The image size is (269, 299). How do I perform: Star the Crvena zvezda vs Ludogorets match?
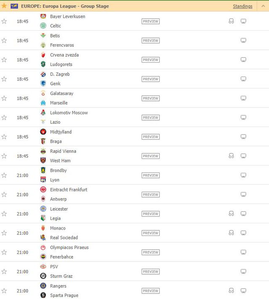point(4,60)
